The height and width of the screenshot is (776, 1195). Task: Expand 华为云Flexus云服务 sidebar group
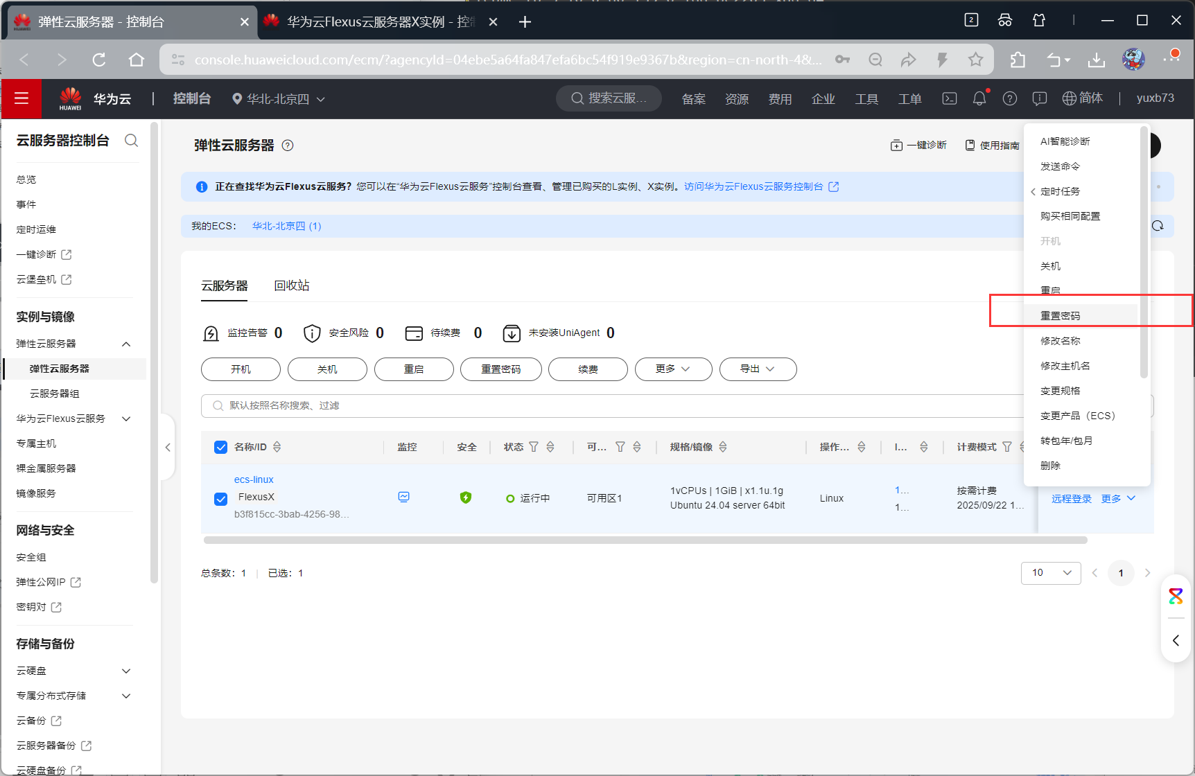[x=126, y=418]
